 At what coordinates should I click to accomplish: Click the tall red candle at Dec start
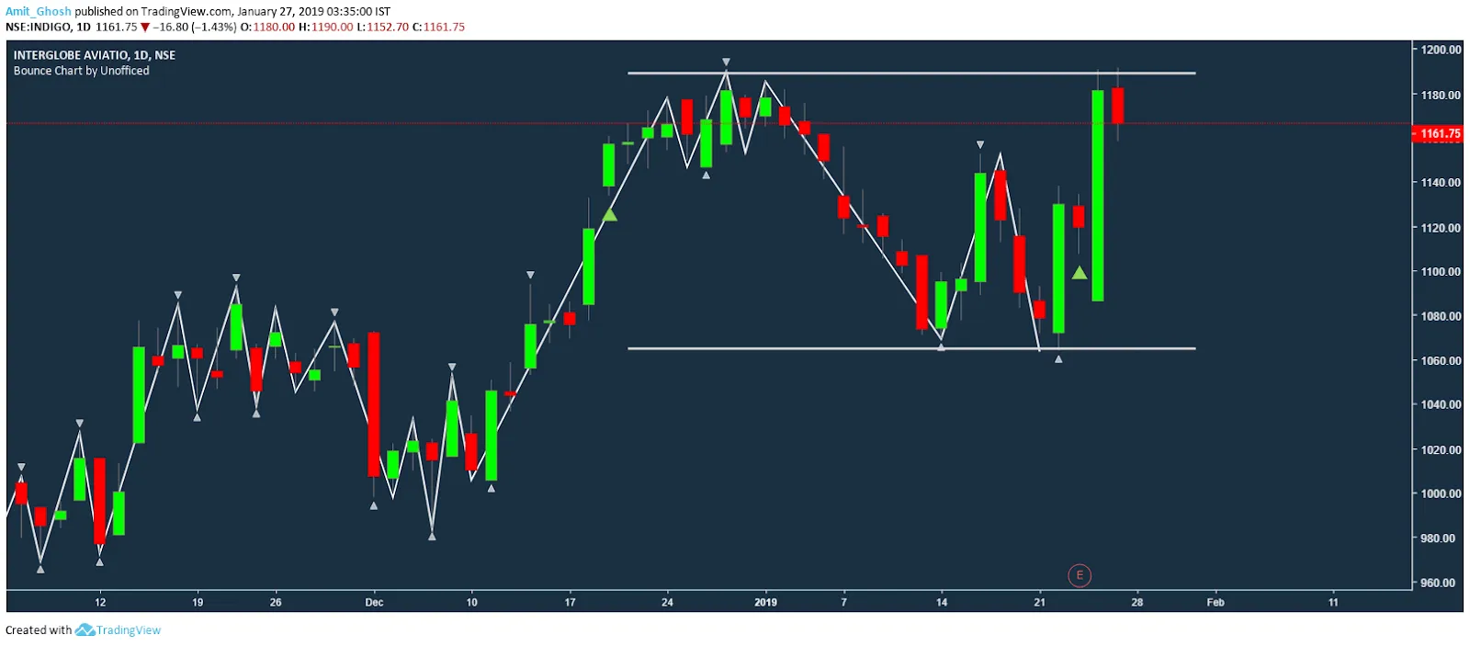coord(374,404)
